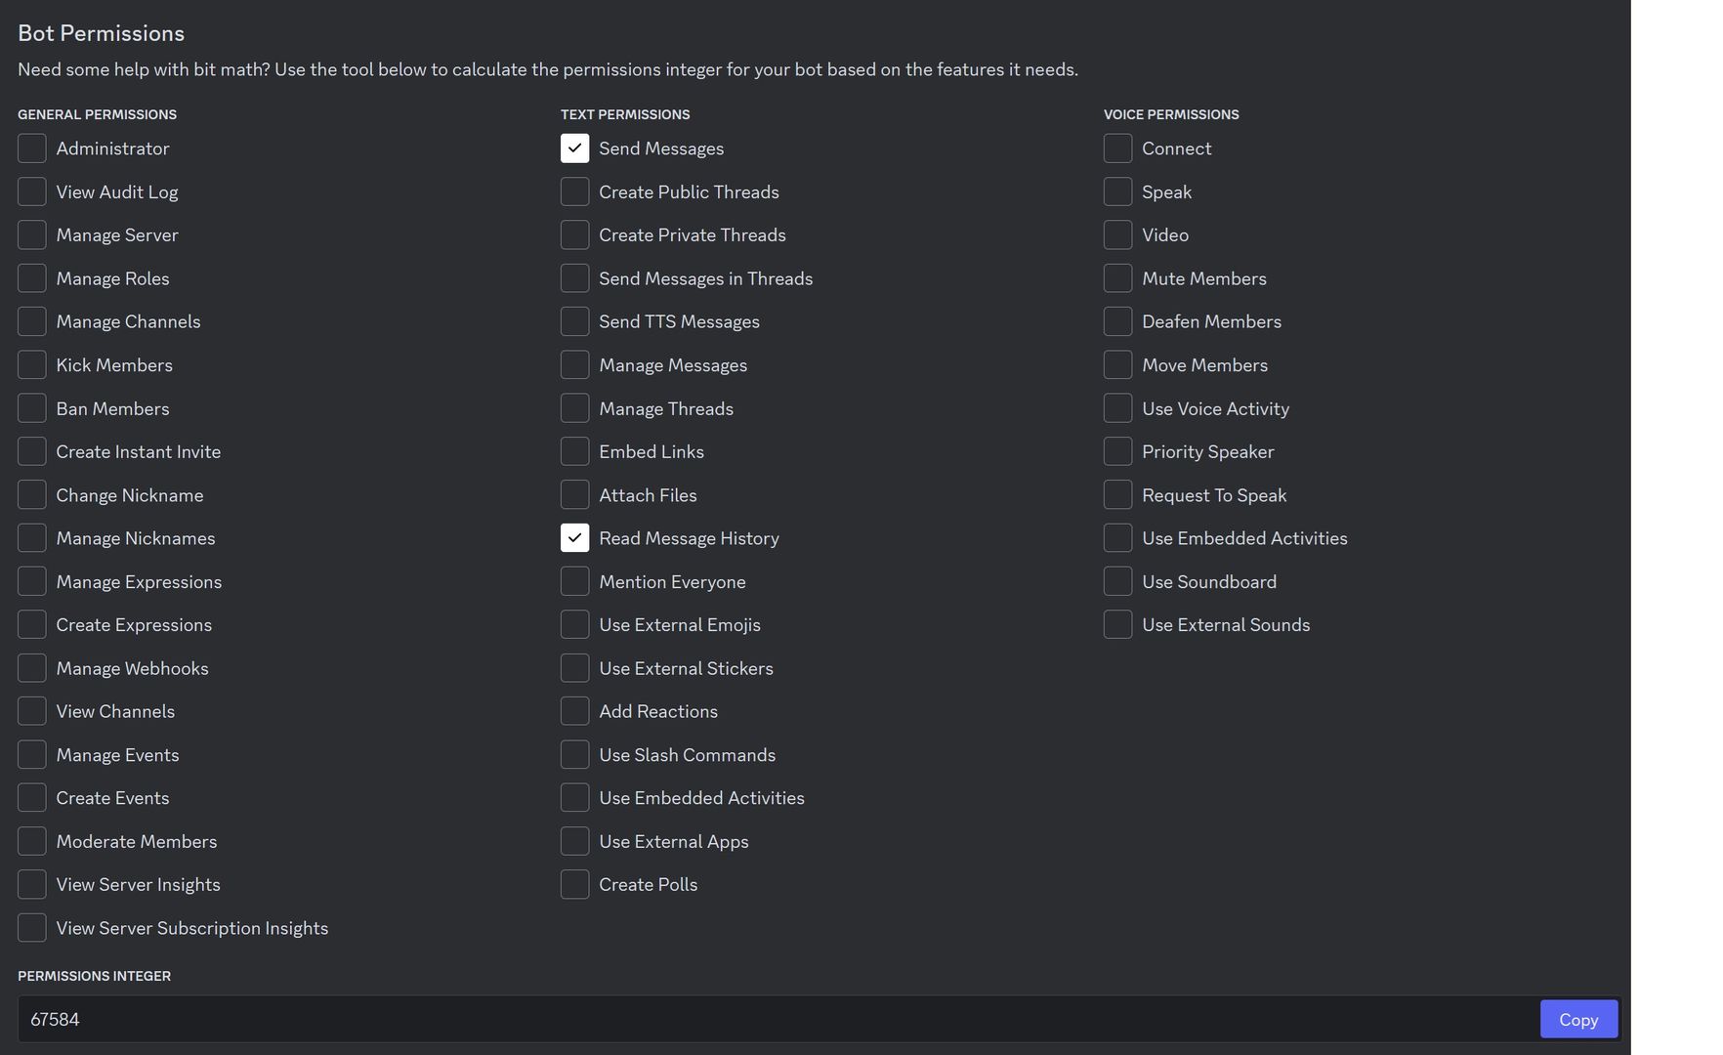This screenshot has width=1723, height=1055.
Task: Tick the Manage Roles checkbox
Action: (x=32, y=278)
